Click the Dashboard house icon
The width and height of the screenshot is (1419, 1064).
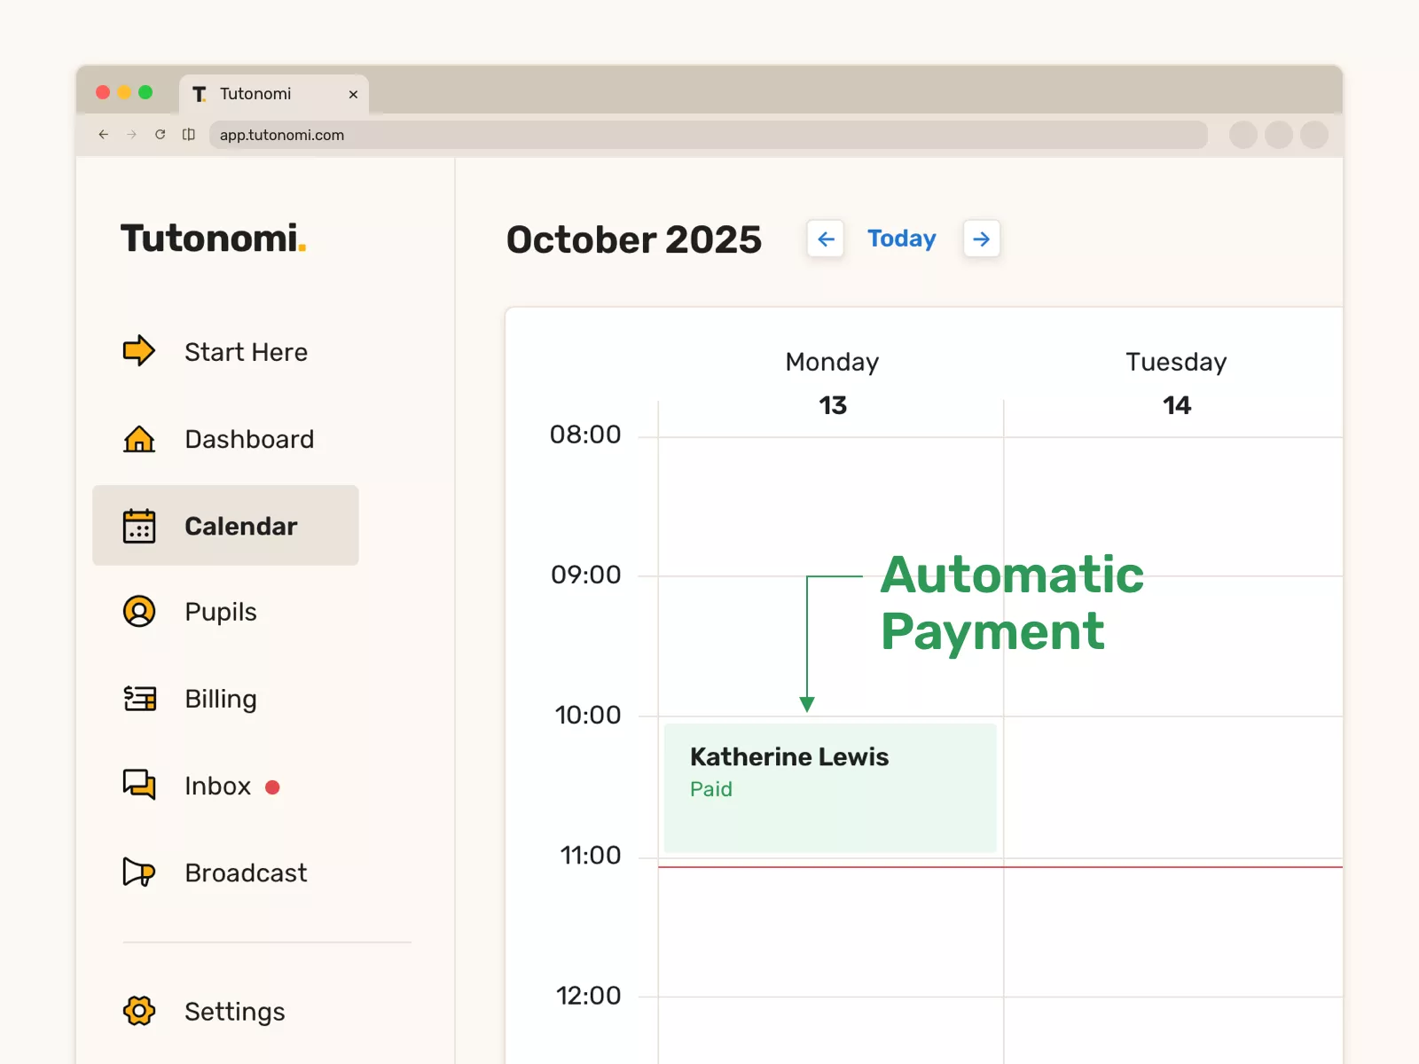[x=138, y=438]
